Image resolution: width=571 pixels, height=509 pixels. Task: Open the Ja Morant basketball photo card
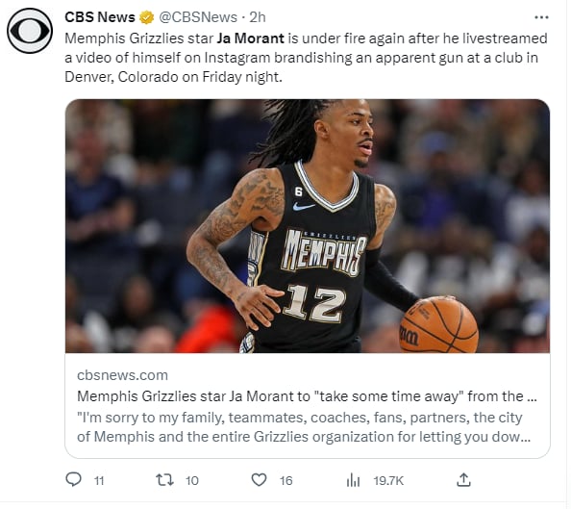click(308, 226)
